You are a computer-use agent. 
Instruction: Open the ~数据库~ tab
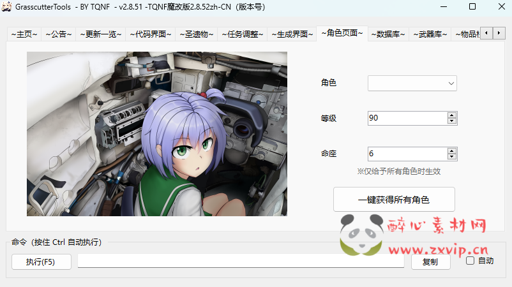[388, 34]
